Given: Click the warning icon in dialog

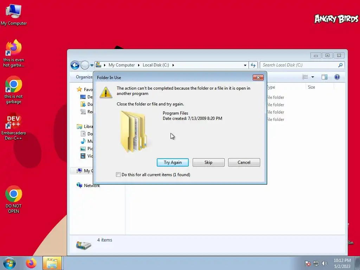Looking at the screenshot, I should [106, 92].
